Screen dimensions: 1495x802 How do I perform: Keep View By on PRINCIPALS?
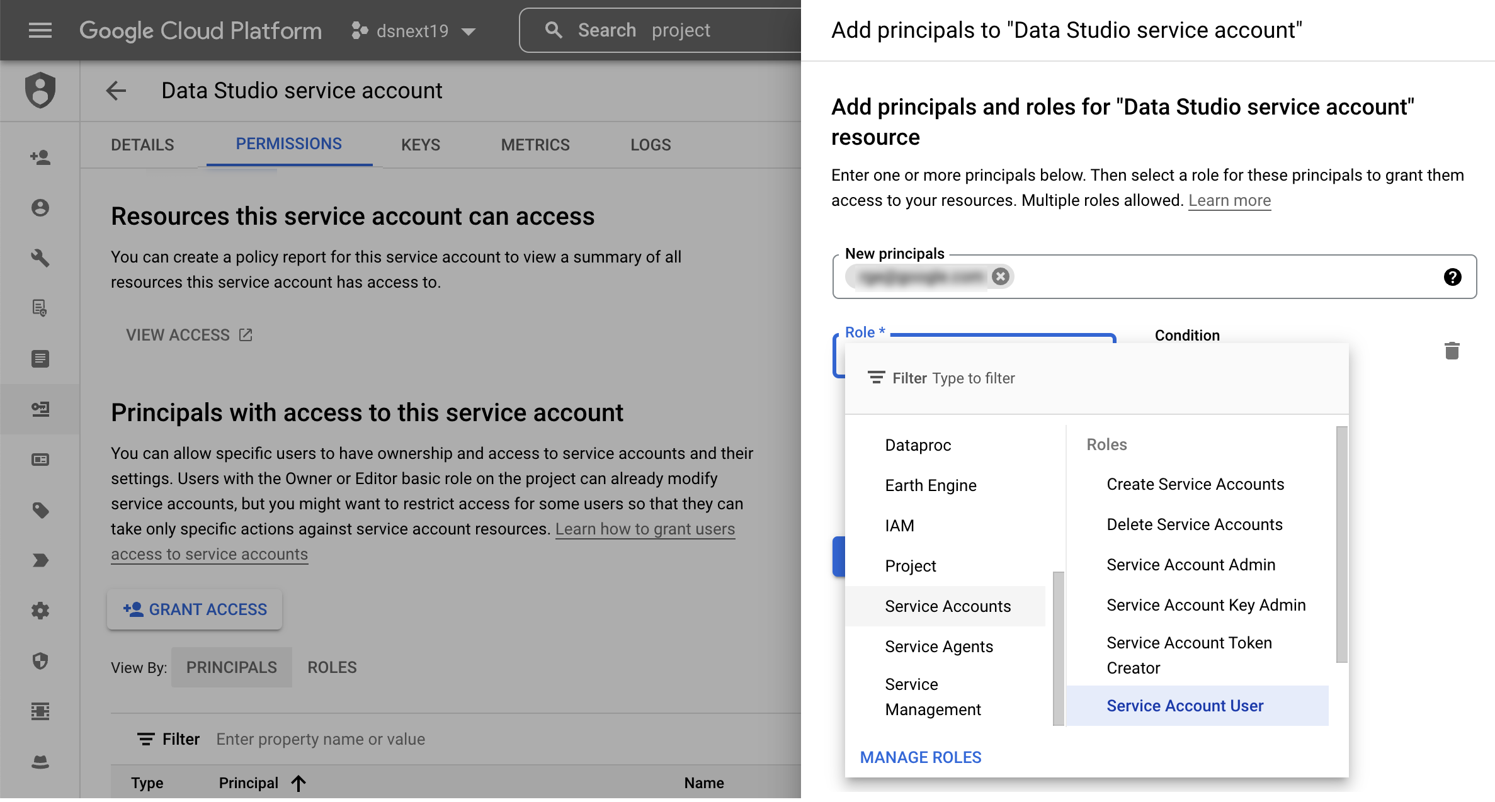click(x=231, y=667)
